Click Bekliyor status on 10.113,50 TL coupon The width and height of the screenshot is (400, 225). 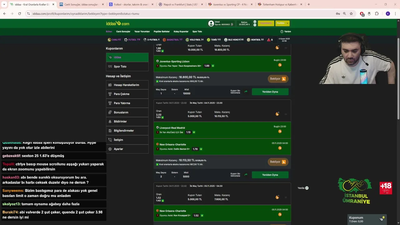[278, 162]
